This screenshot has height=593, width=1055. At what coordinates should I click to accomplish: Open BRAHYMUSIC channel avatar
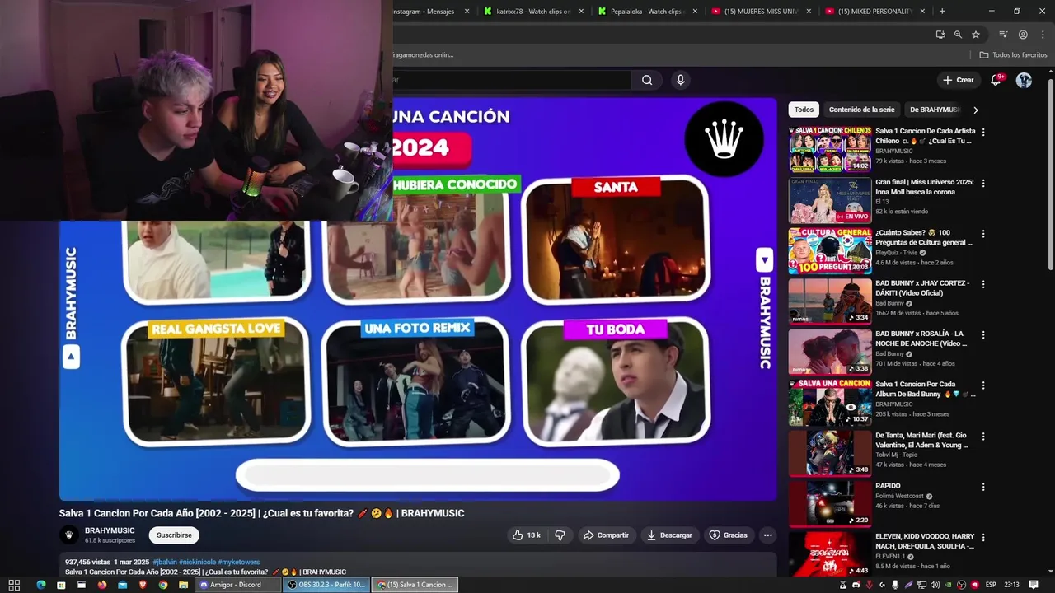coord(69,535)
